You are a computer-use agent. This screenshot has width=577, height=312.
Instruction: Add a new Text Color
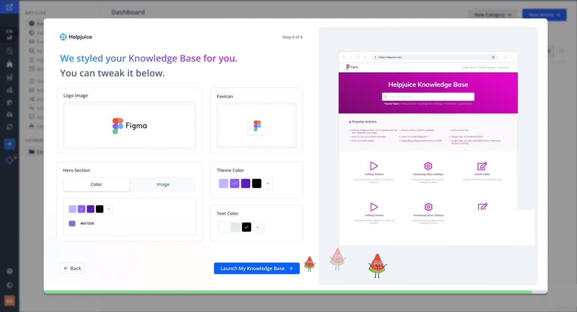(x=258, y=227)
